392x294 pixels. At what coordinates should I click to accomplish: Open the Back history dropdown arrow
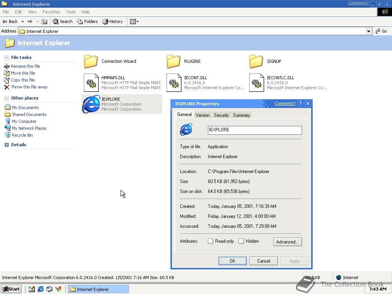click(23, 21)
